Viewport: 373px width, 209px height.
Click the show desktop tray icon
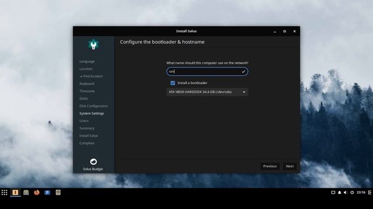point(333,192)
